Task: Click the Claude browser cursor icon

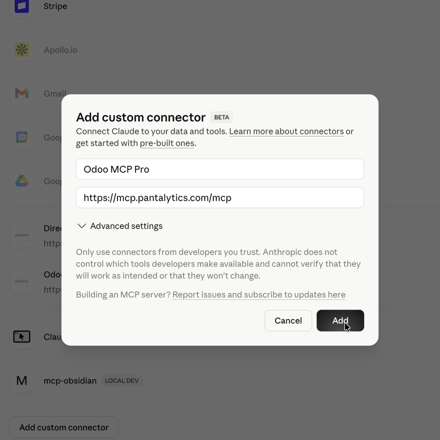Action: click(22, 337)
